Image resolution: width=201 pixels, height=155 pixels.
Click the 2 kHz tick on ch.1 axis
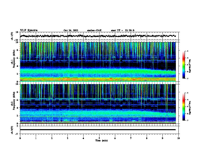click(x=18, y=74)
